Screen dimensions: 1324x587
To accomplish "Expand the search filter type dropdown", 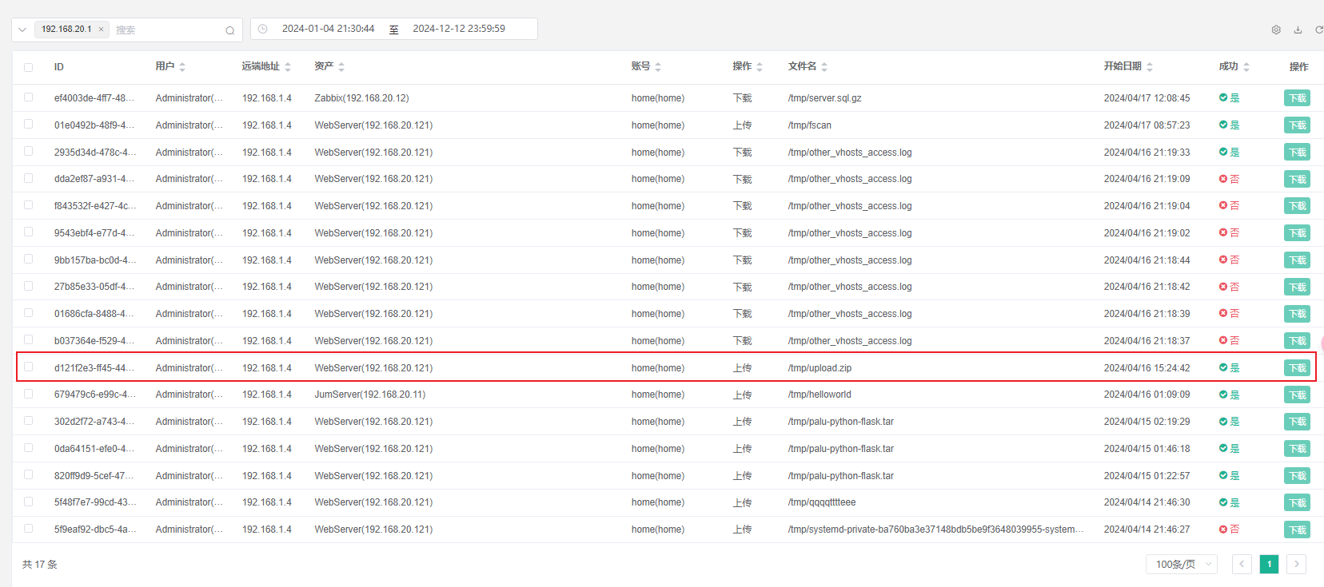I will pyautogui.click(x=22, y=30).
